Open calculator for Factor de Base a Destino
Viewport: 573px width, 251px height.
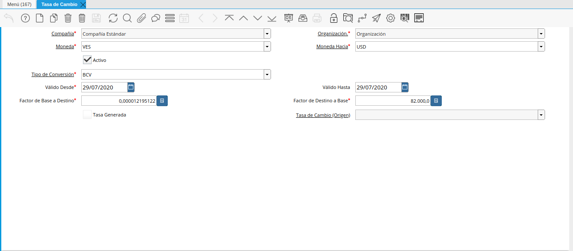point(162,101)
